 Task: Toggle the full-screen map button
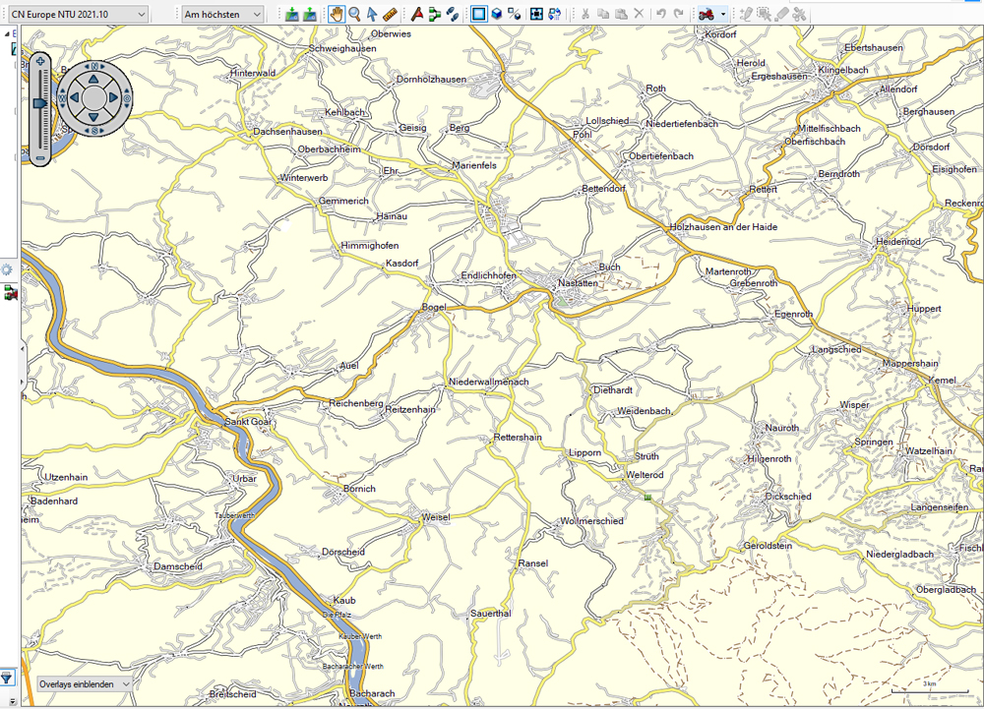(536, 14)
